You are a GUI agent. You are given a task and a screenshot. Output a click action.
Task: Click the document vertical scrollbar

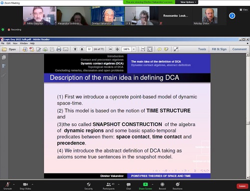(x=248, y=116)
